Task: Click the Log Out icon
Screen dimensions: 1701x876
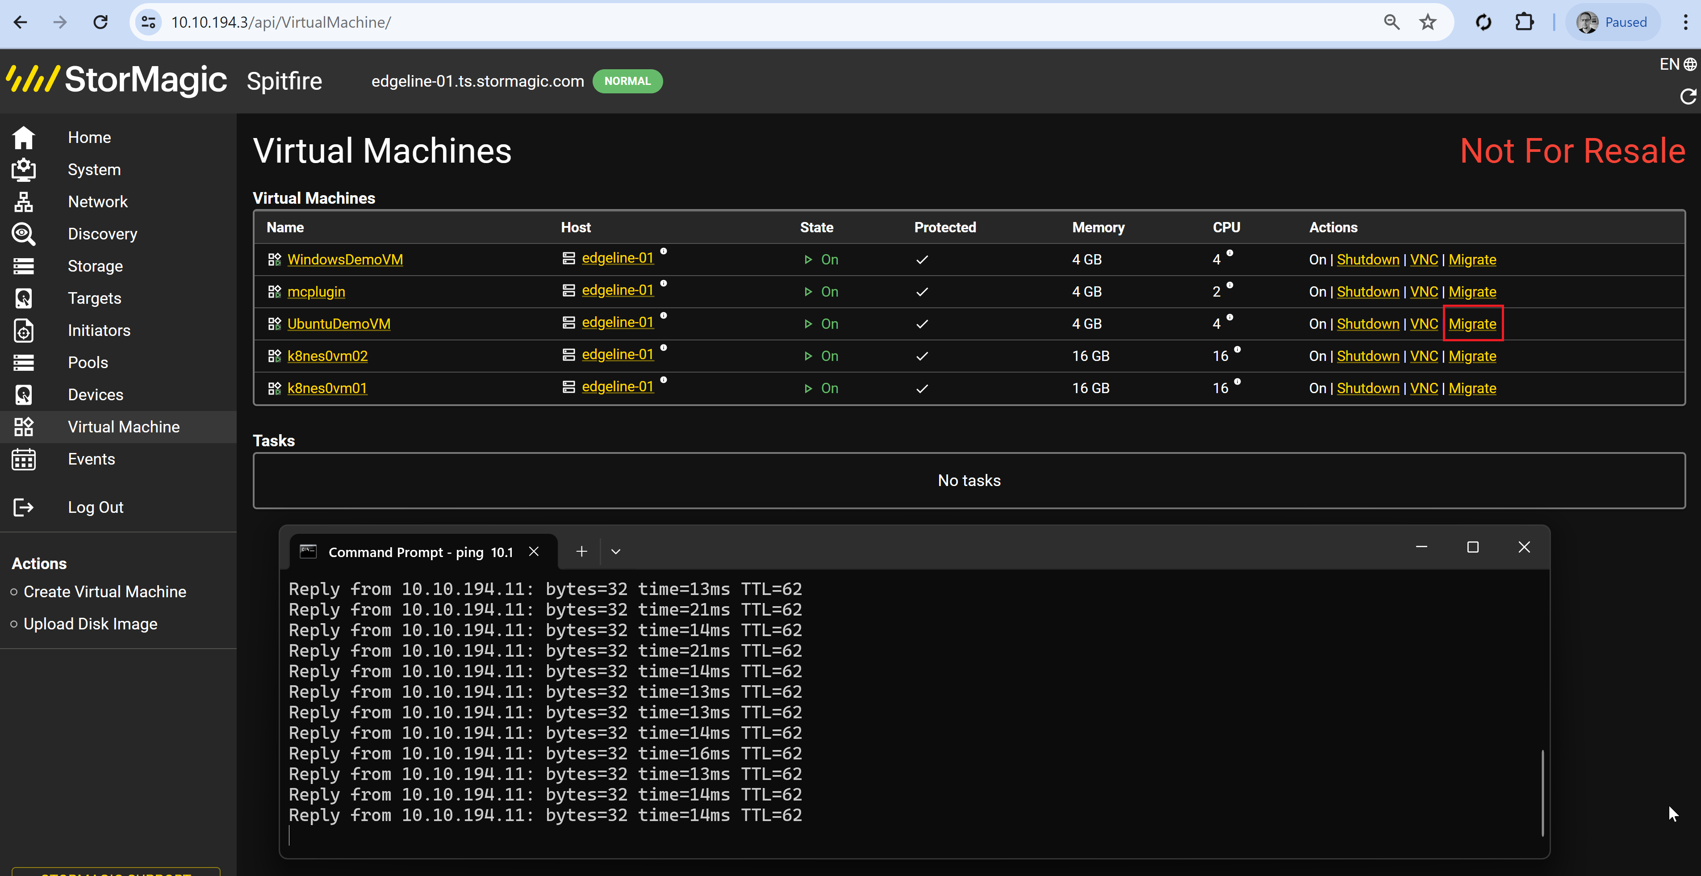Action: [24, 507]
